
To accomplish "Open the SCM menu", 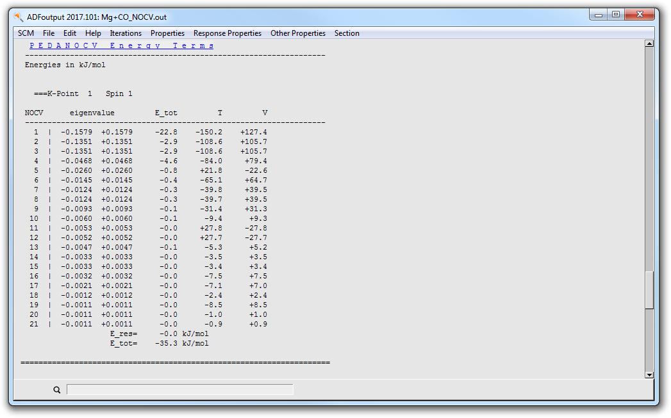I will pyautogui.click(x=26, y=33).
